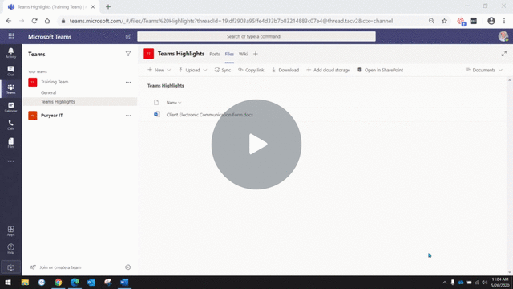This screenshot has width=513, height=289.
Task: Open more options for Training Team
Action: click(x=128, y=82)
